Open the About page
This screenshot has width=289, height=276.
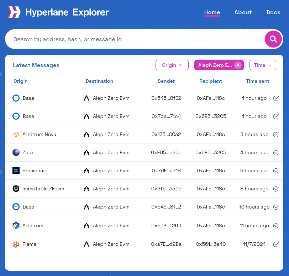click(243, 12)
